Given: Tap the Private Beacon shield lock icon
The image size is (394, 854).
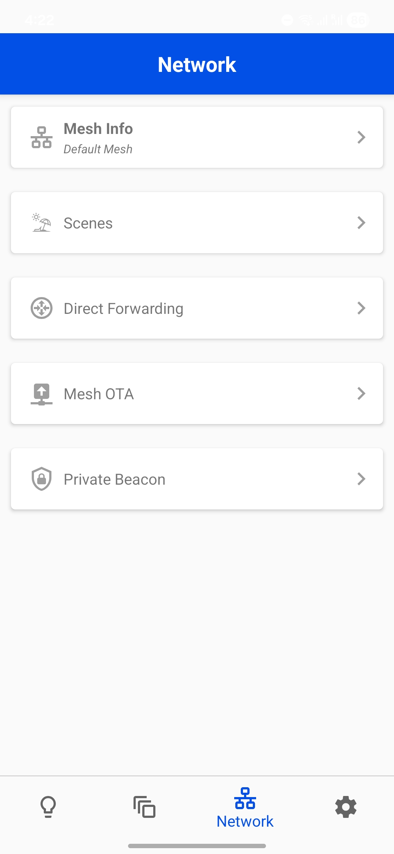Looking at the screenshot, I should tap(42, 479).
